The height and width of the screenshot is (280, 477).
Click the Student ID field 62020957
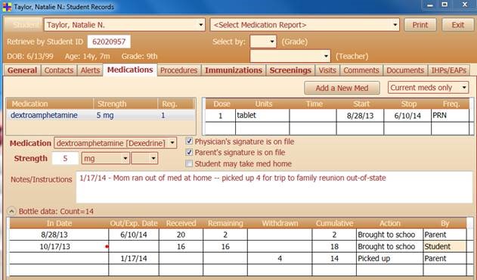(x=109, y=42)
